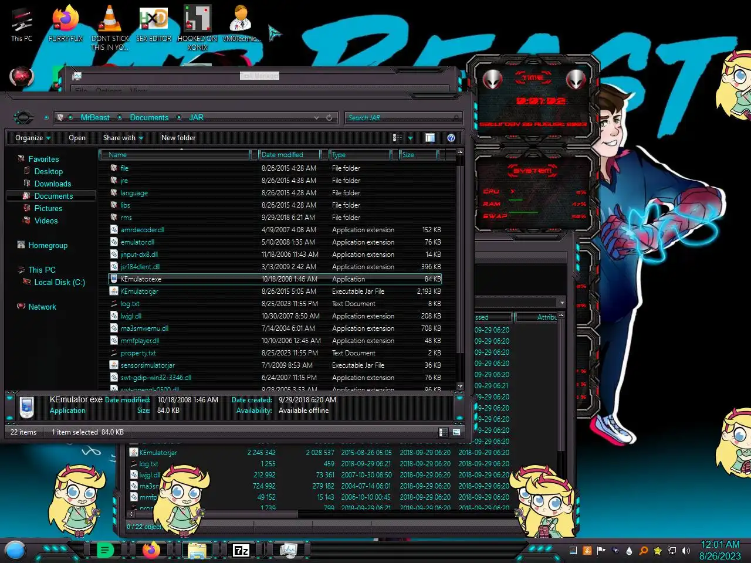Image resolution: width=751 pixels, height=563 pixels.
Task: Select amrdecoder.dll in the file list
Action: (276, 230)
